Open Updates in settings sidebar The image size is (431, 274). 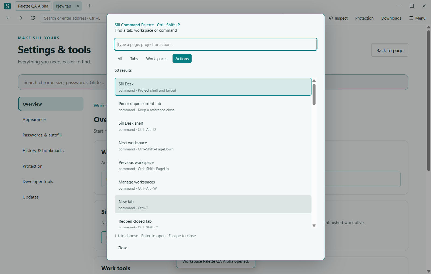point(51,197)
